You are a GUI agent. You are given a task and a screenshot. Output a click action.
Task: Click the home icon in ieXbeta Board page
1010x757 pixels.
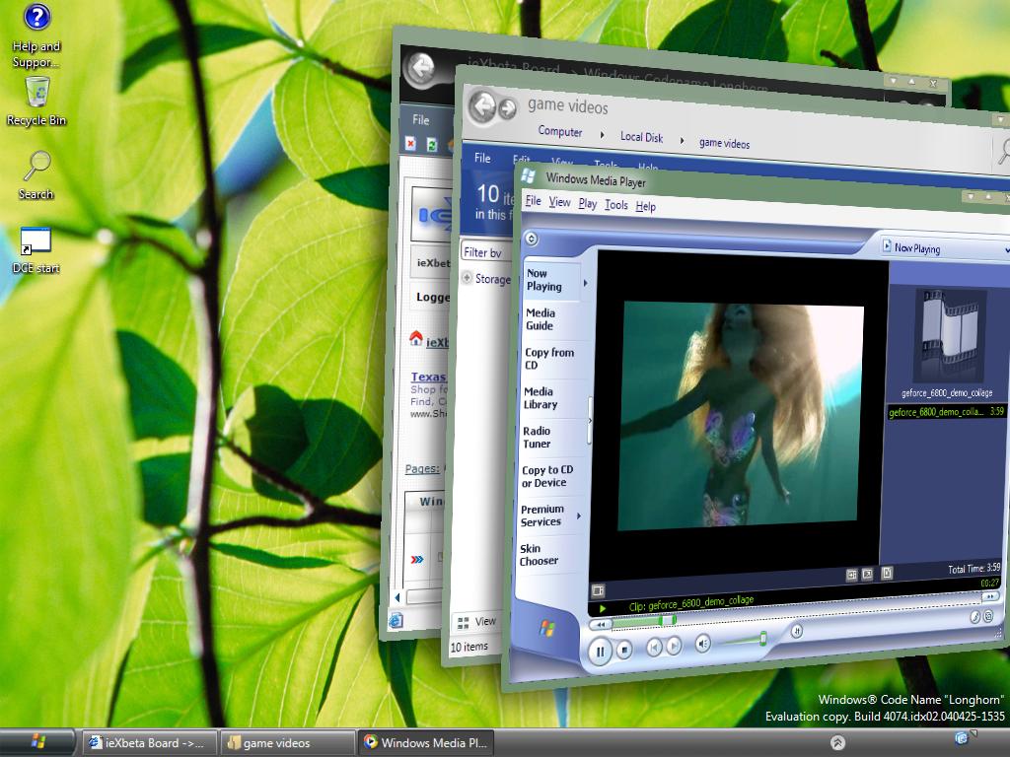416,337
